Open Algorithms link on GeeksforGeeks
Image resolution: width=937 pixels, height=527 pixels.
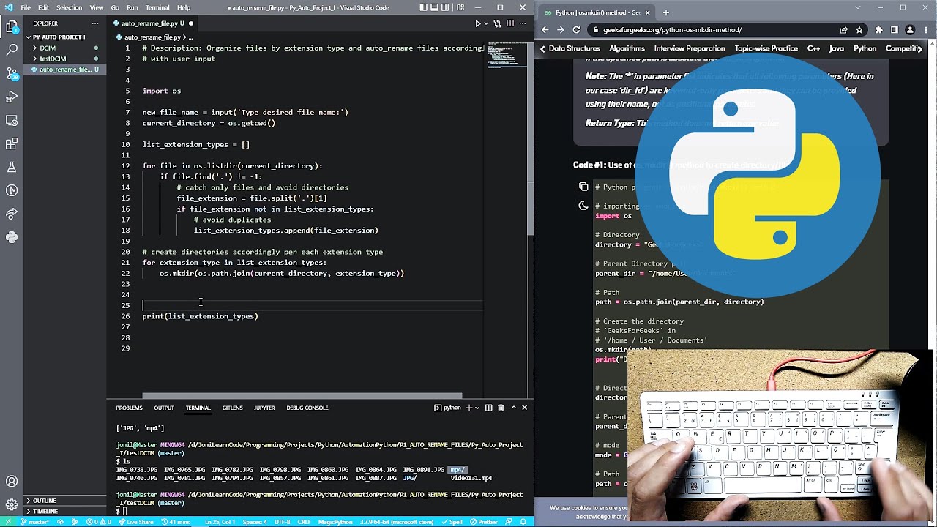pos(627,48)
